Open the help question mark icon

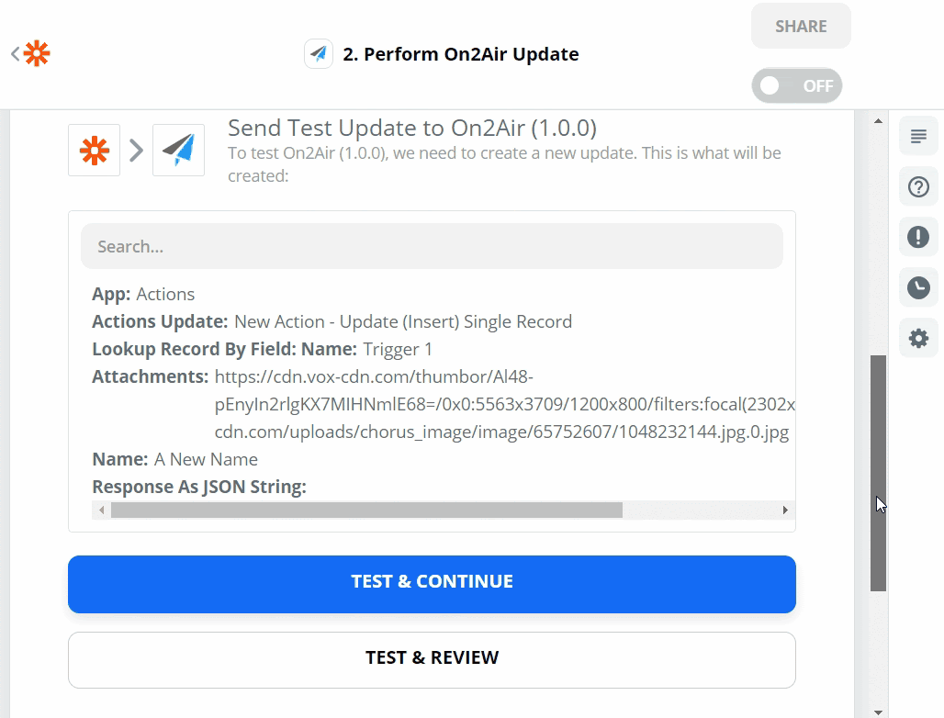coord(918,187)
